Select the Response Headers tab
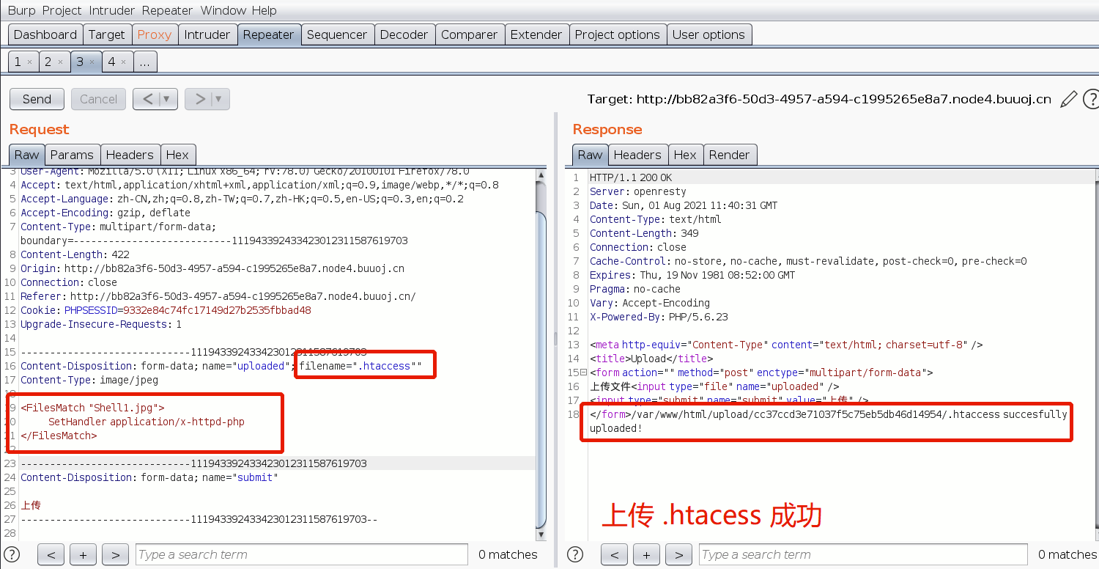 (637, 155)
